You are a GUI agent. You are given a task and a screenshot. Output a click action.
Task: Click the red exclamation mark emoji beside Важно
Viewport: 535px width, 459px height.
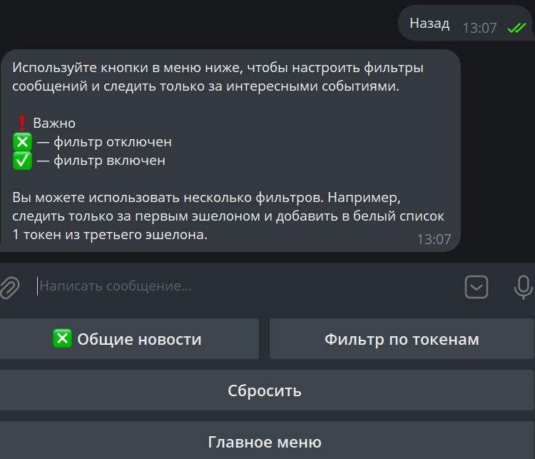(22, 123)
